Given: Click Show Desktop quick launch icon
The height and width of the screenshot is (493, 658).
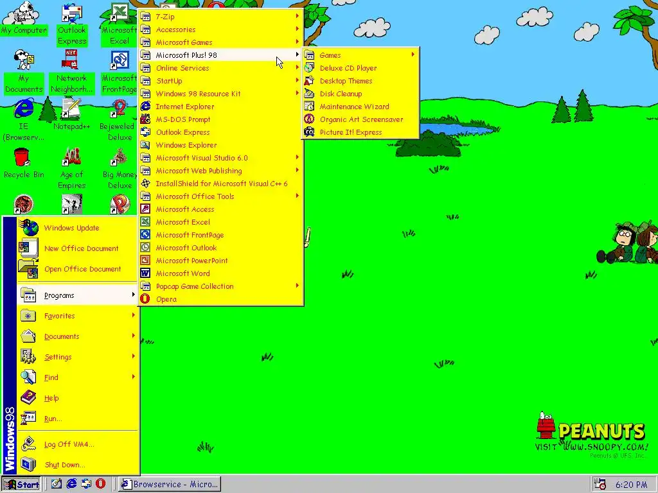Looking at the screenshot, I should pos(57,483).
